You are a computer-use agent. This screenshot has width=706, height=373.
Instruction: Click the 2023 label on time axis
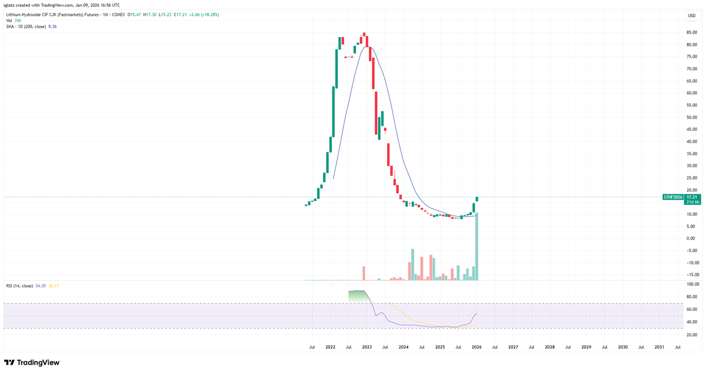click(367, 347)
